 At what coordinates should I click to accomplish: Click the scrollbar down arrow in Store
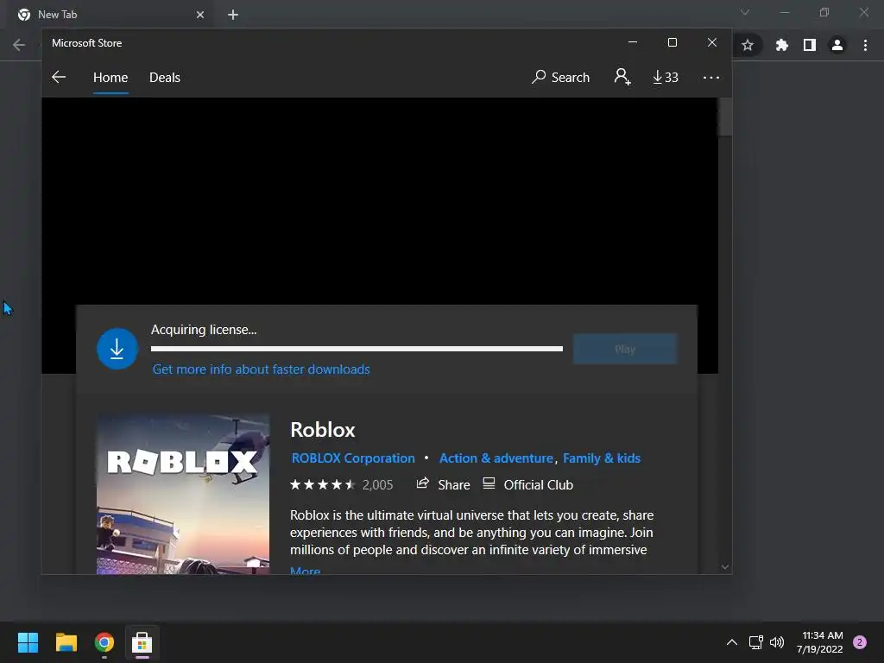click(x=725, y=567)
